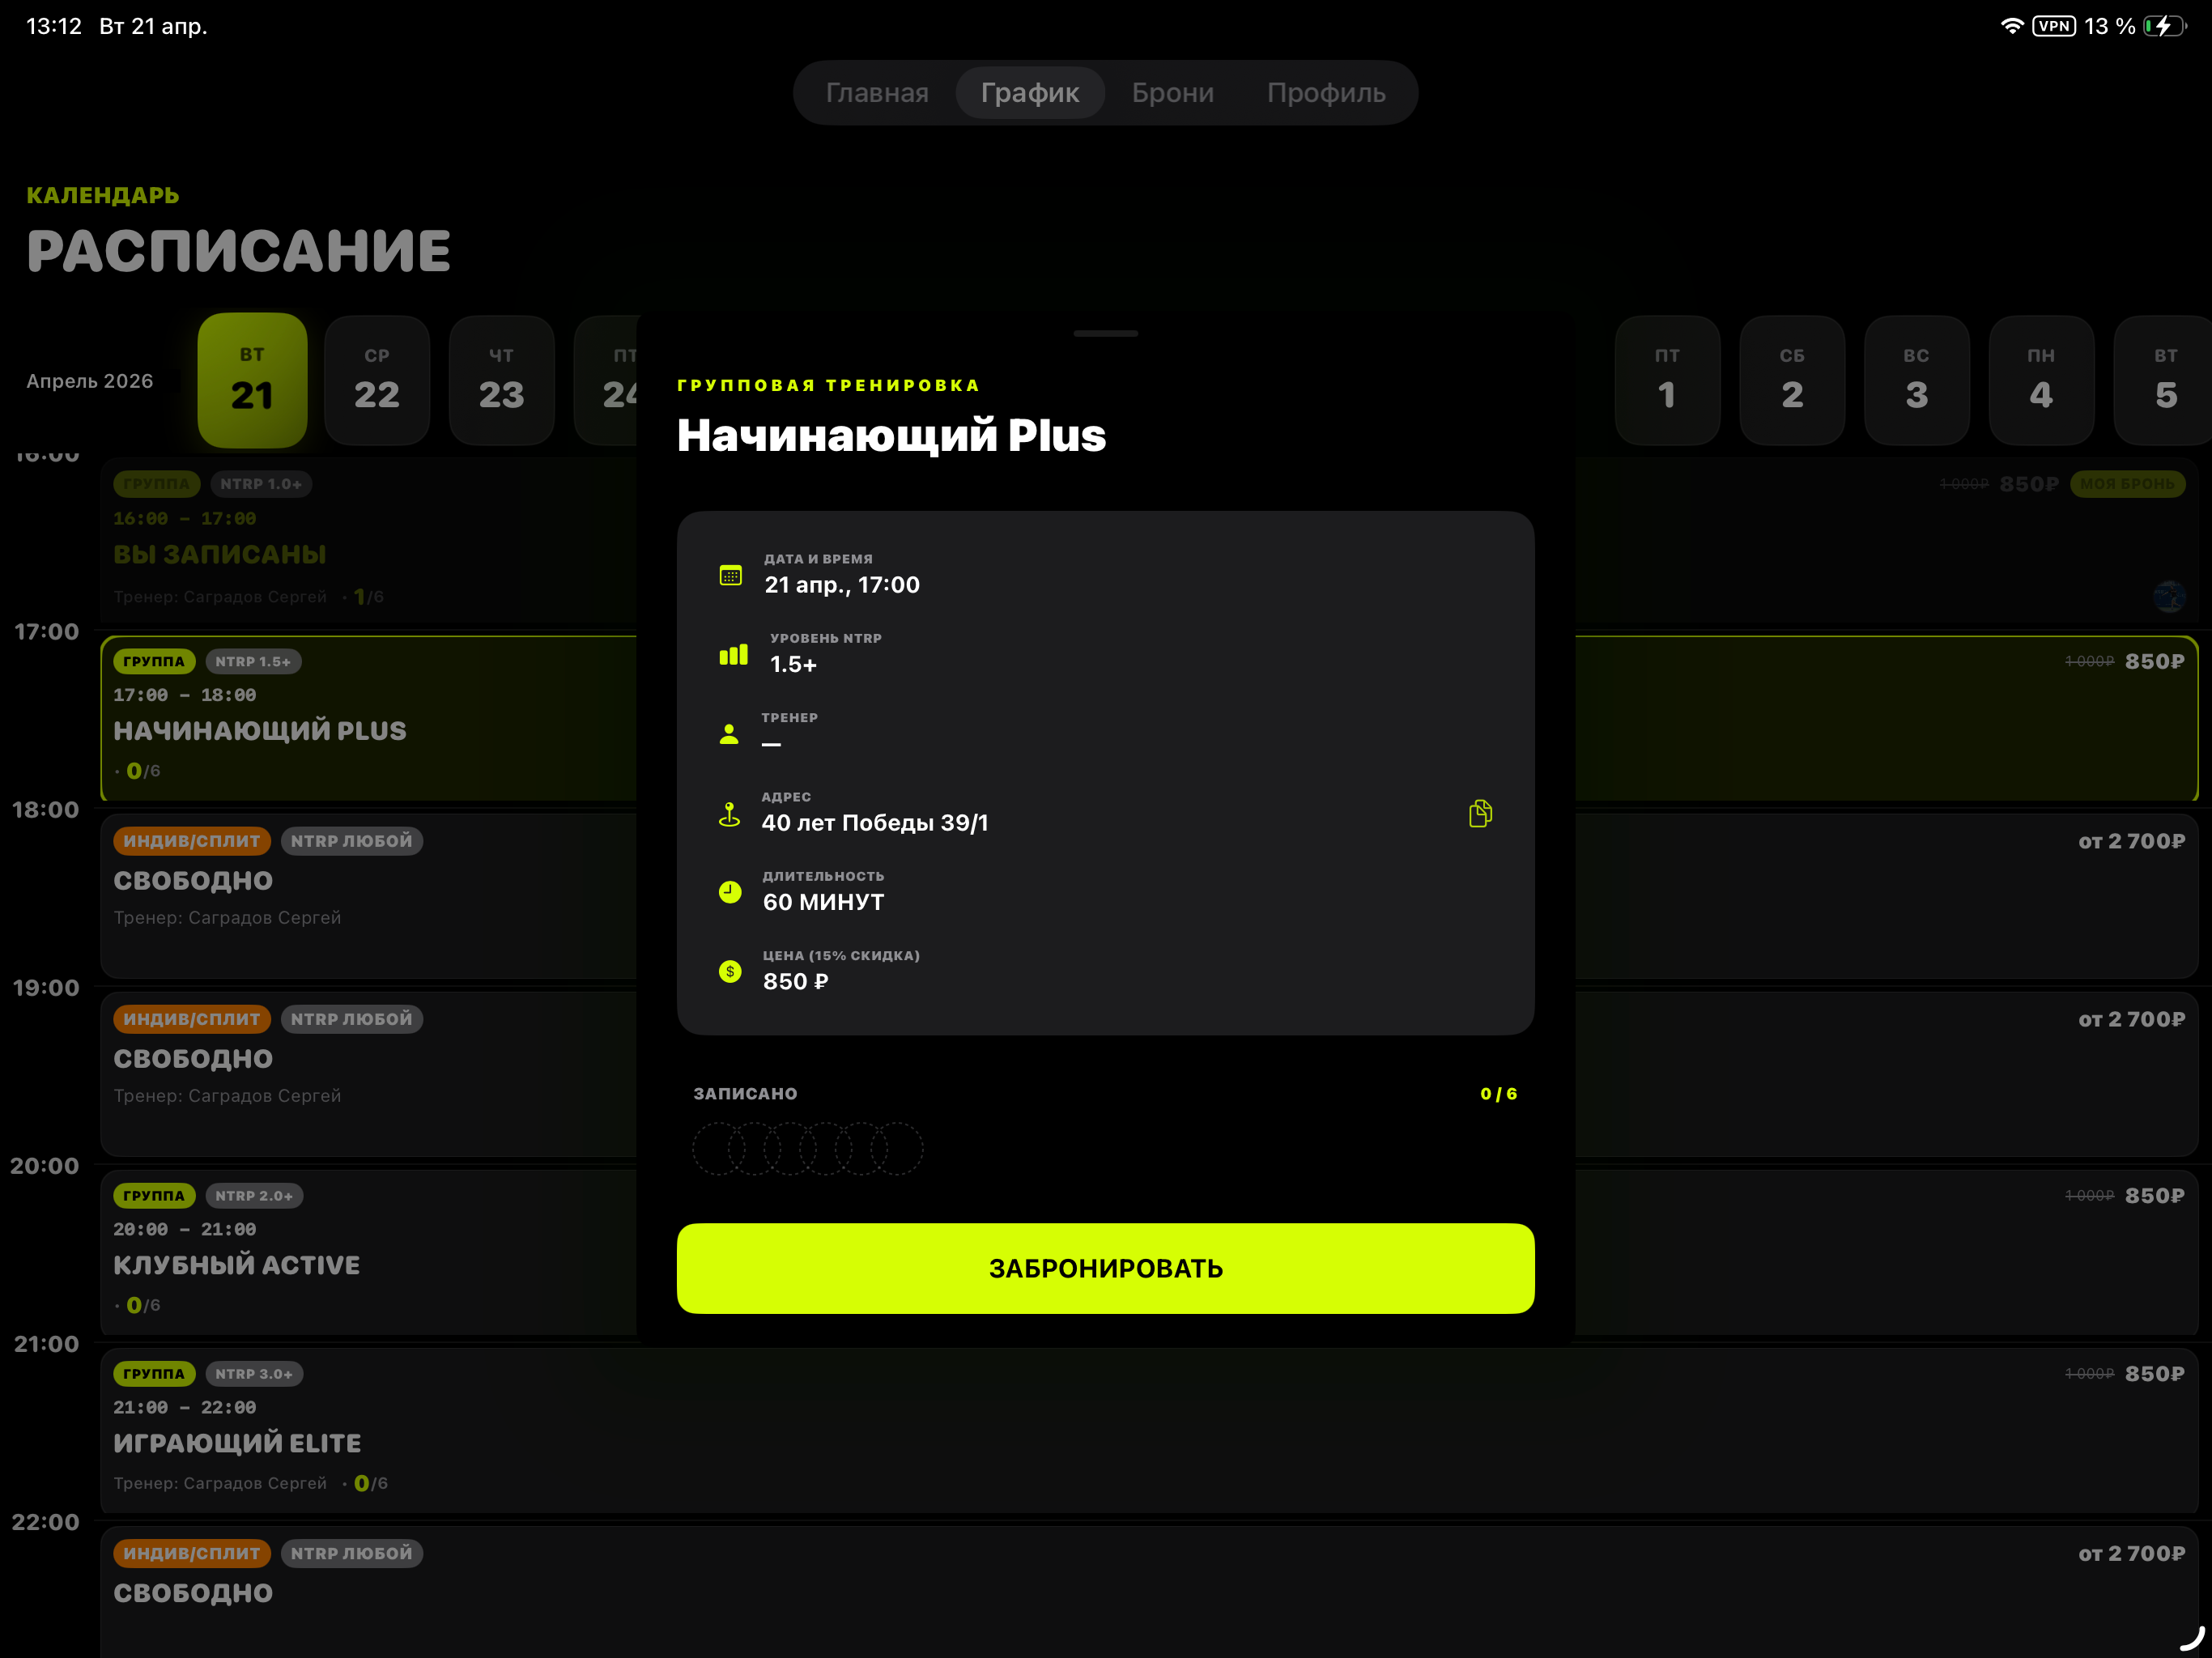Click the NTRP level bars icon
The width and height of the screenshot is (2212, 1658).
click(733, 655)
